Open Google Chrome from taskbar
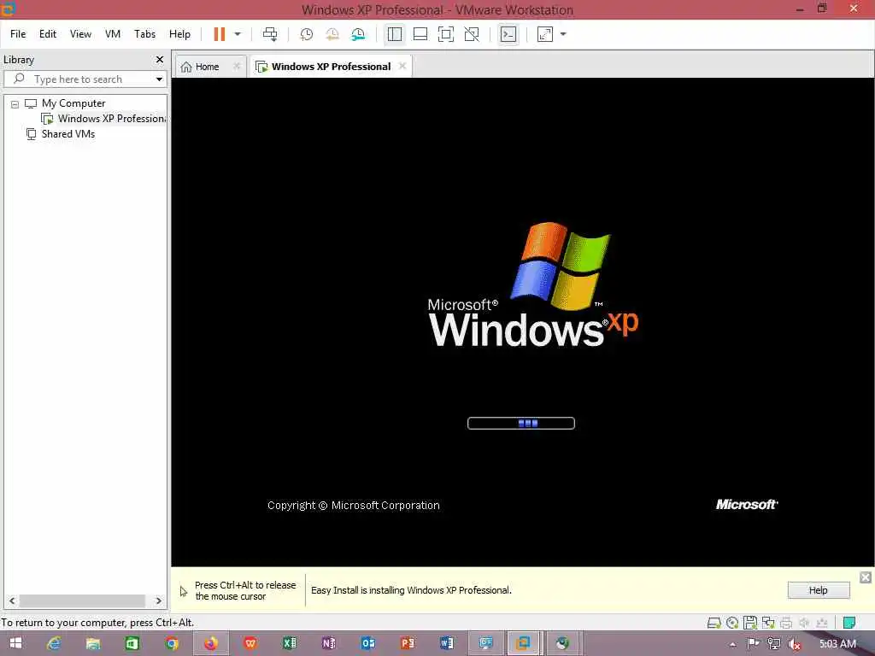Screen dimensions: 875x656 click(x=172, y=643)
